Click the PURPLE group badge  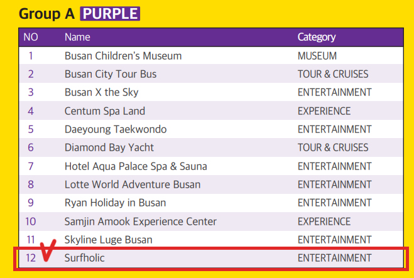(110, 14)
